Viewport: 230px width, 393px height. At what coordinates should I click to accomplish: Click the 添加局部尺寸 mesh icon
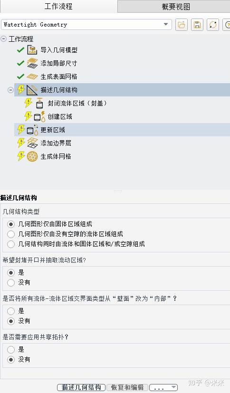[x=32, y=63]
